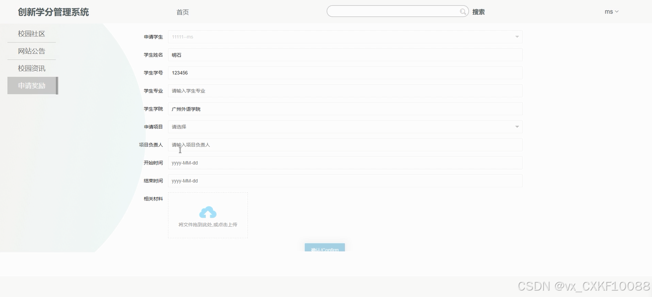Select 申请奖励 in the sidebar

point(32,86)
